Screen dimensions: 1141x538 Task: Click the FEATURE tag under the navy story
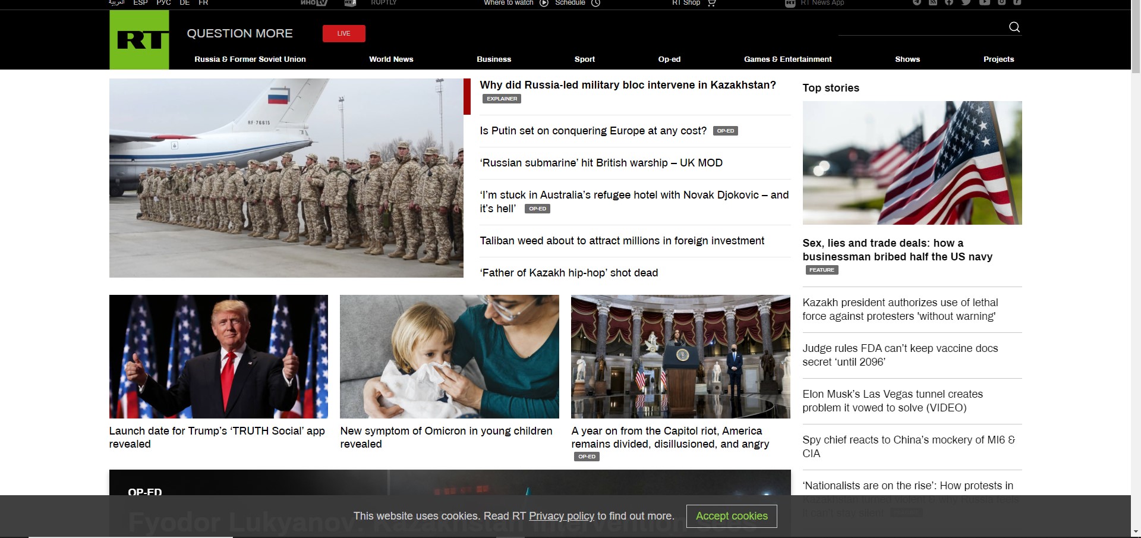(822, 270)
